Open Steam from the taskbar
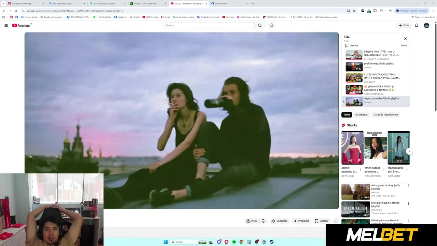Screen dimensions: 437x246 (271, 242)
